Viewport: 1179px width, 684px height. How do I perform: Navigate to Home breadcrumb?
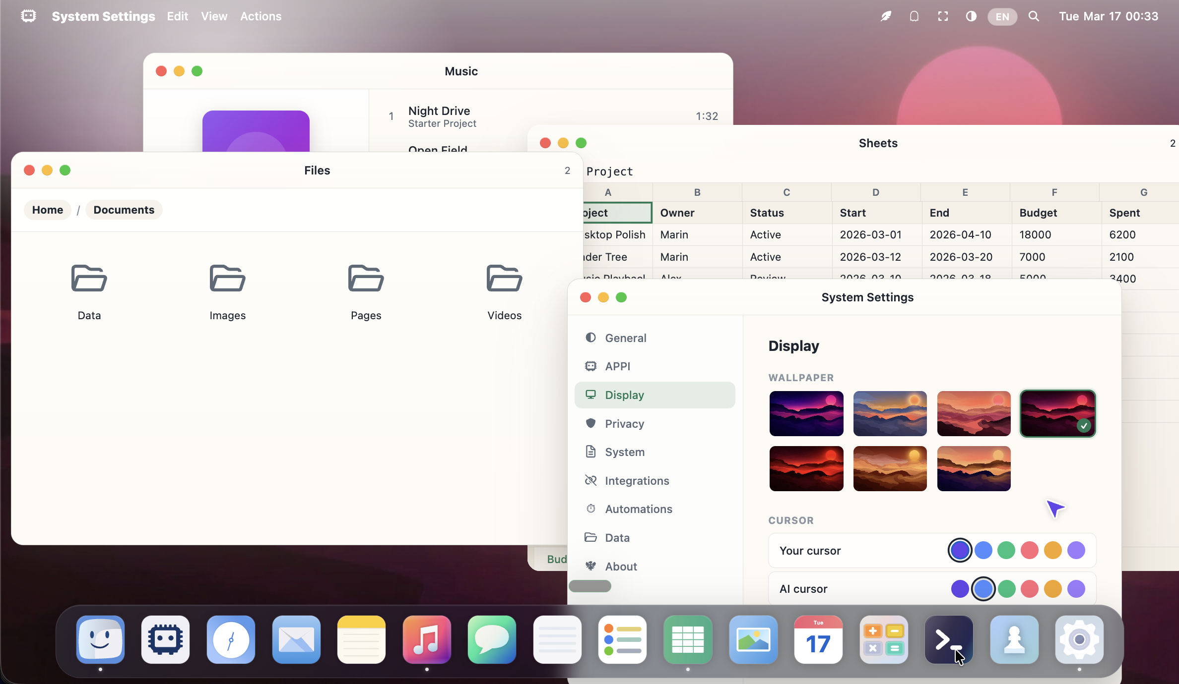click(x=48, y=210)
